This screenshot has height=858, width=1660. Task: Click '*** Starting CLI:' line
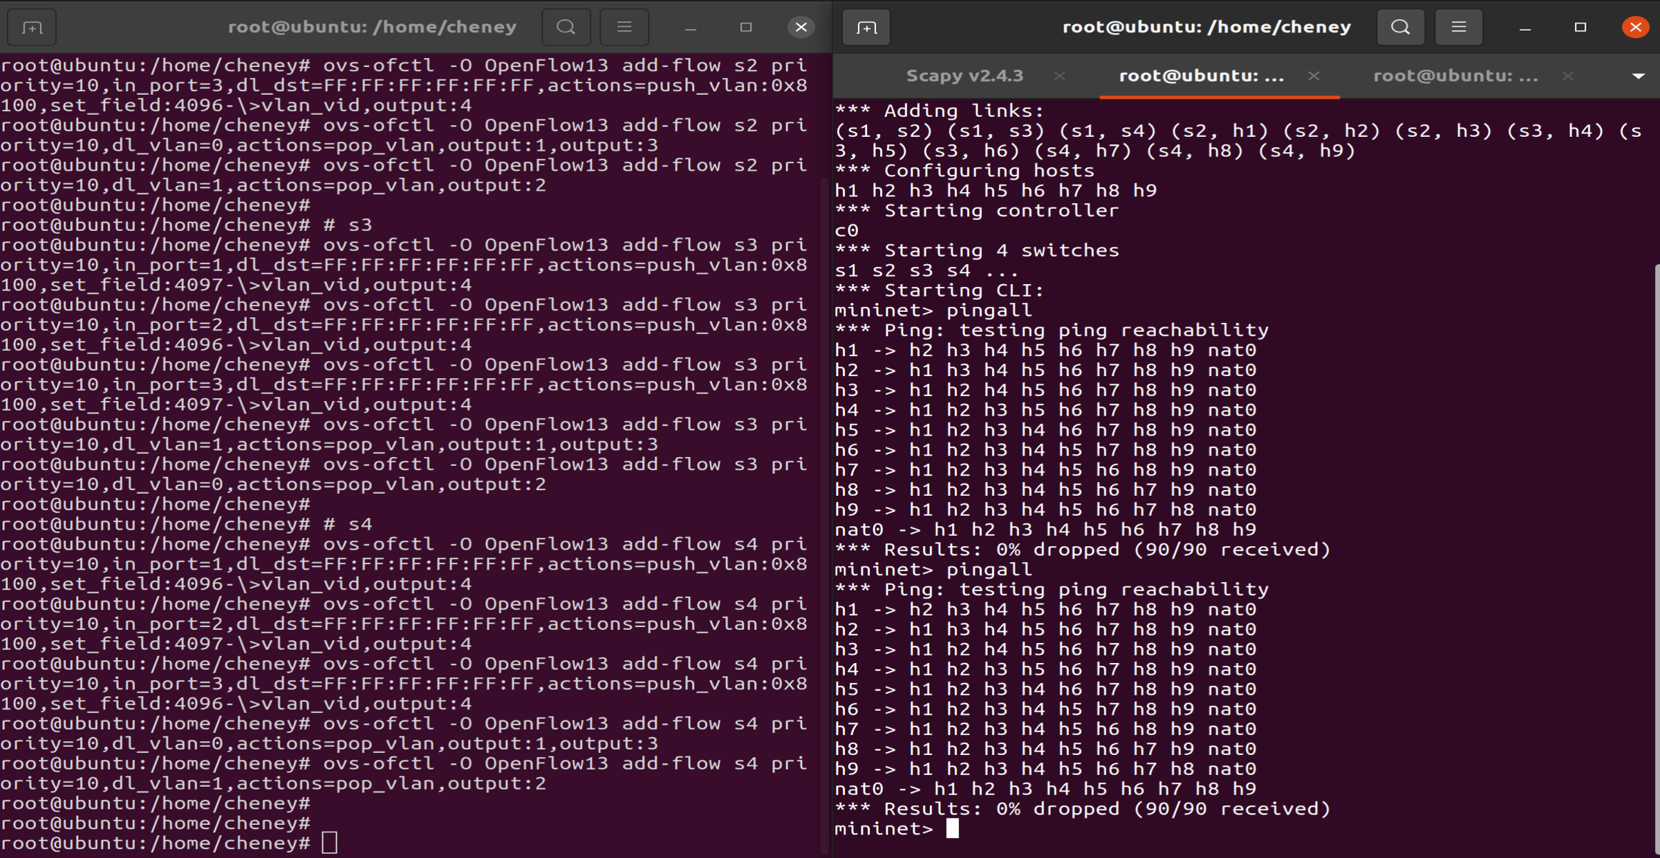coord(939,290)
